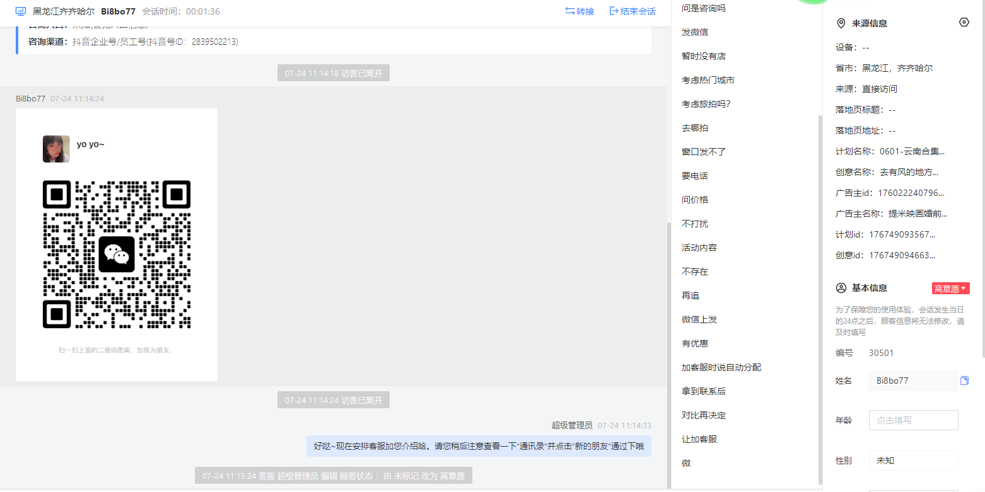985x492 pixels.
Task: Click the 广告主名称 value 提米映画婚前
Action: [918, 214]
